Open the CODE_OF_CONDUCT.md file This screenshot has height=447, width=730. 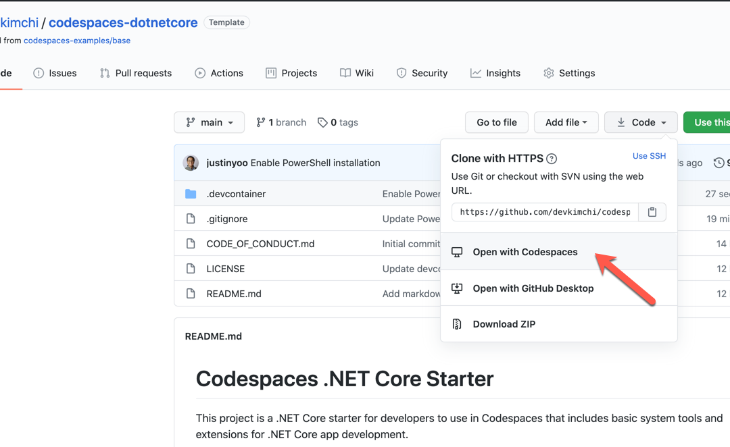[x=261, y=244]
